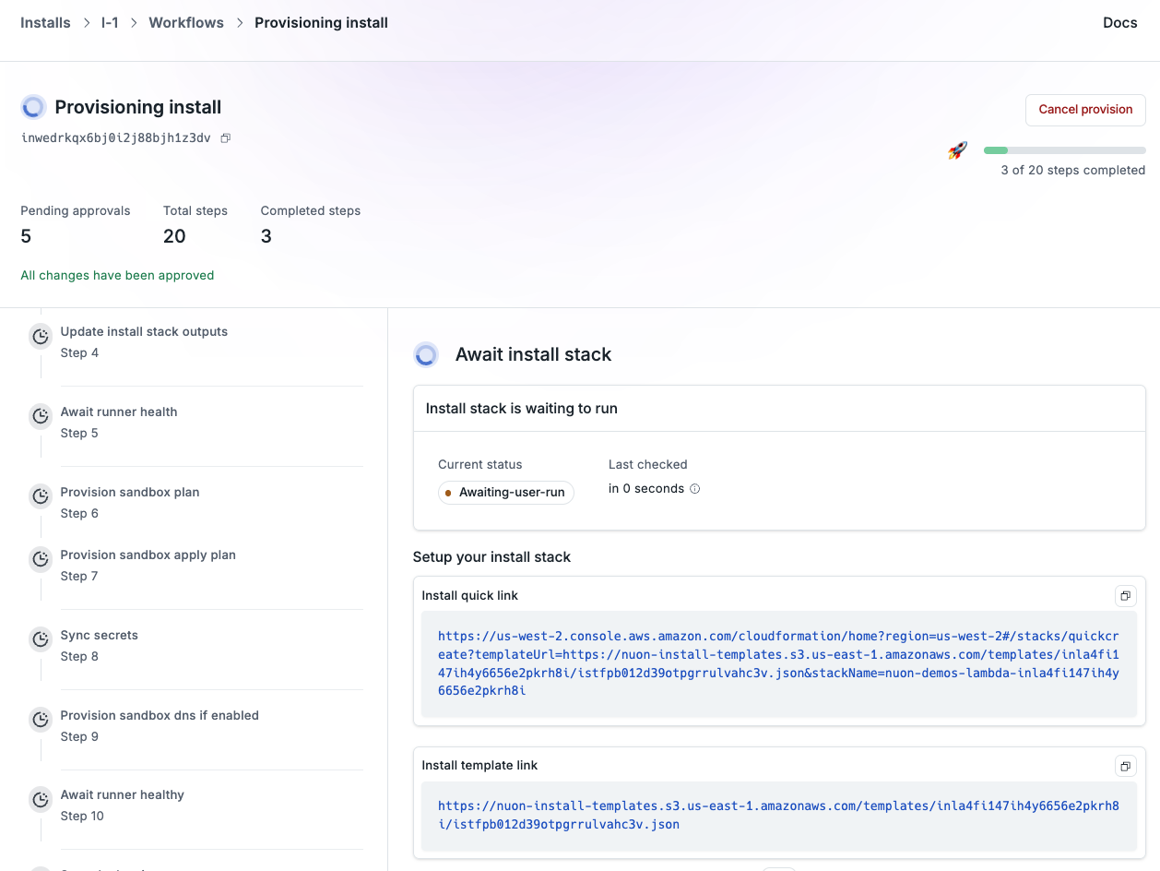Click the 'in 0 seconds' last checked value
Image resolution: width=1160 pixels, height=871 pixels.
[646, 489]
